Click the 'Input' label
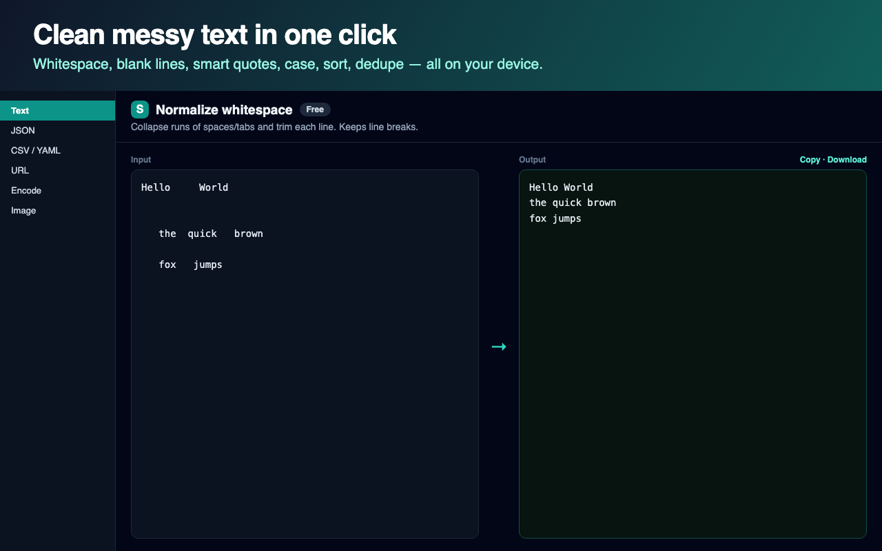 (141, 160)
